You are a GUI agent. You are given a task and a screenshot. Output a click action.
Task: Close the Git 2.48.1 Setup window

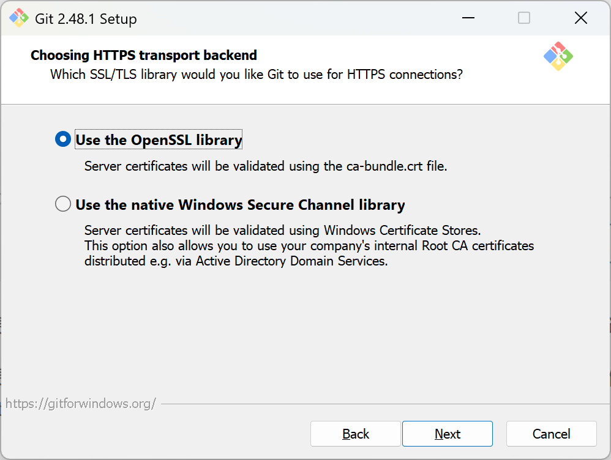tap(580, 18)
